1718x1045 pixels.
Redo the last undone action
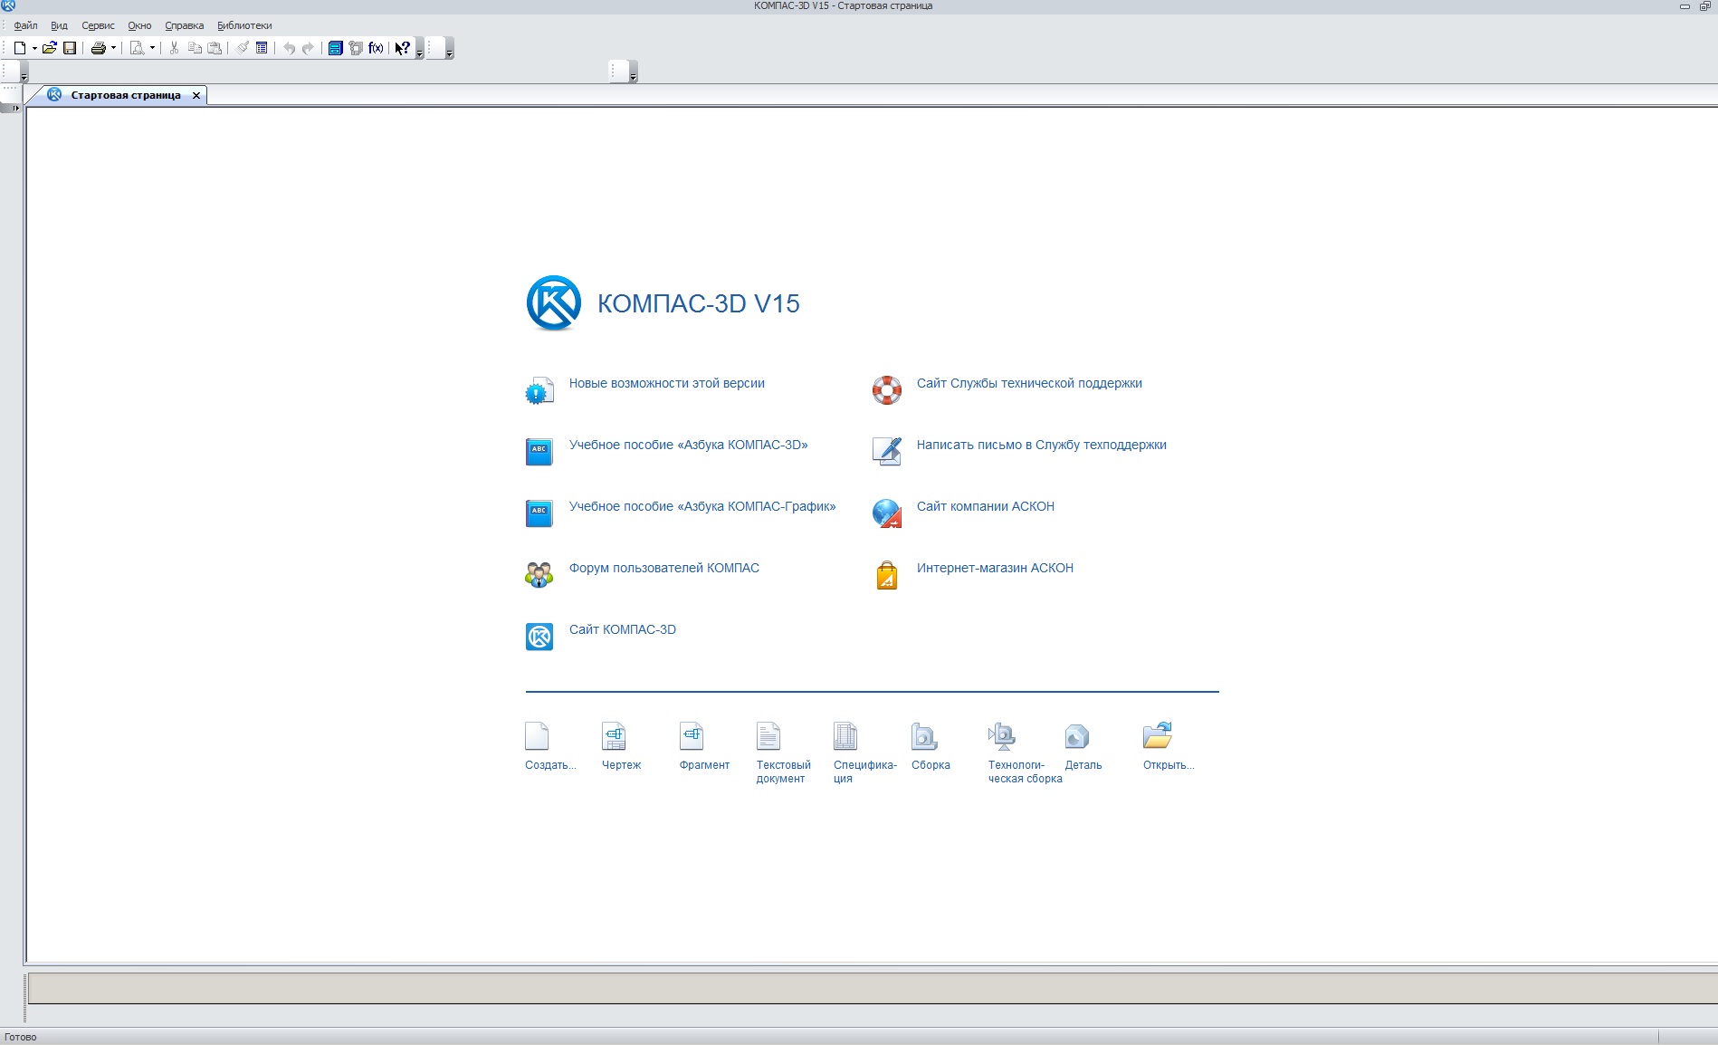308,48
